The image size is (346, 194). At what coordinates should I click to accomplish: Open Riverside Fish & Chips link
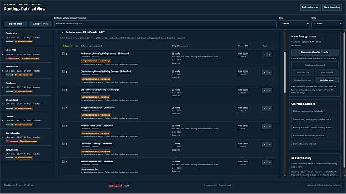[x=97, y=126]
